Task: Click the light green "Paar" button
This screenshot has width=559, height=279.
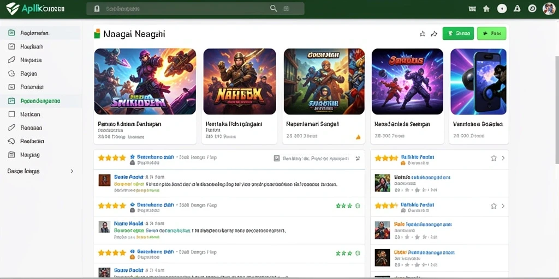Action: [492, 33]
